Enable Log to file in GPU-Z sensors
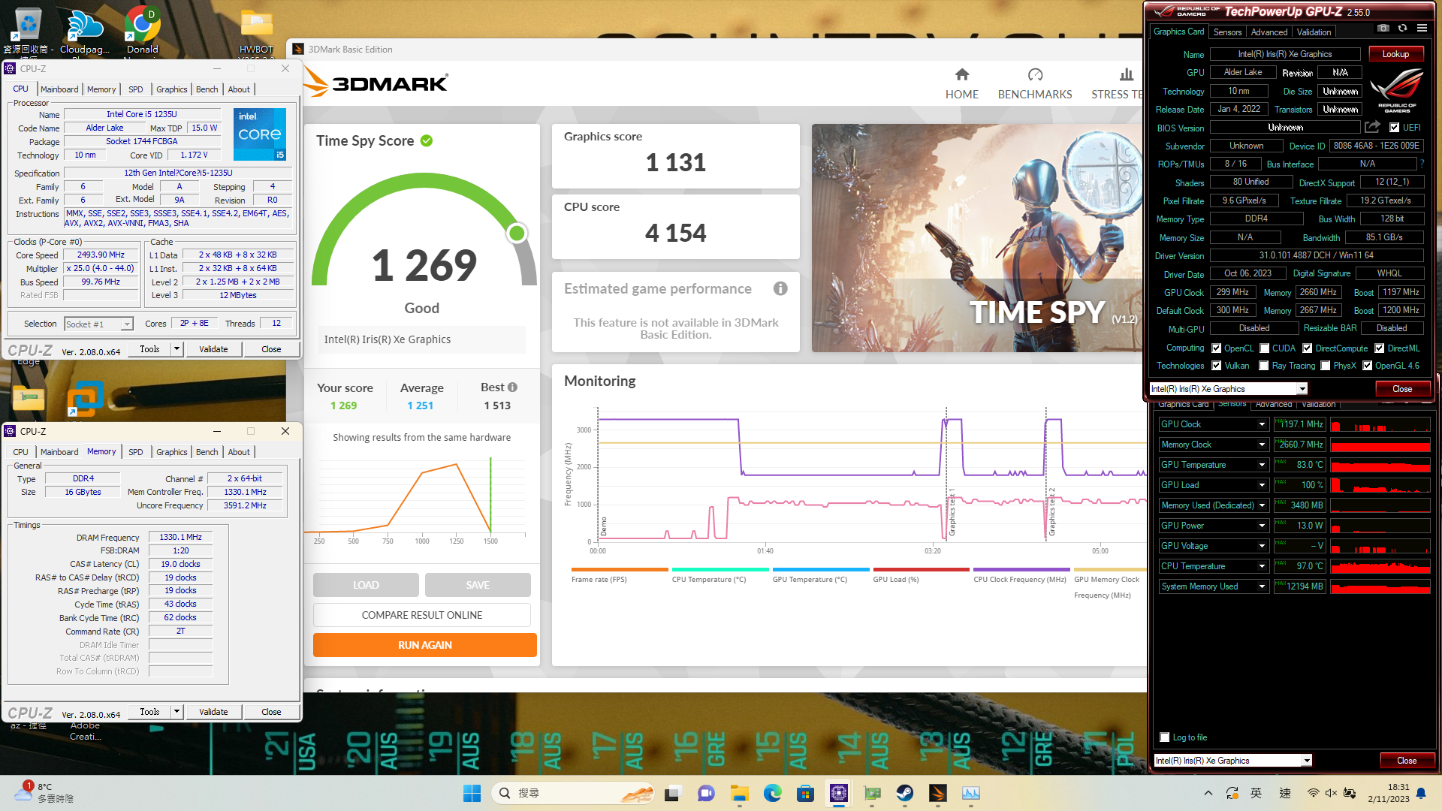 click(x=1165, y=737)
